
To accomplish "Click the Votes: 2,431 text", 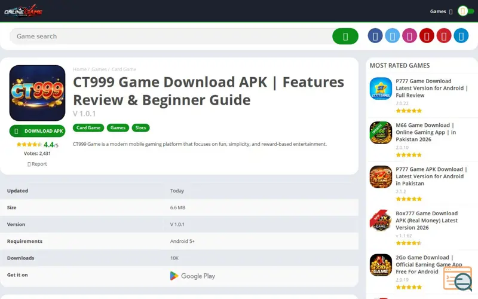I will click(x=37, y=154).
